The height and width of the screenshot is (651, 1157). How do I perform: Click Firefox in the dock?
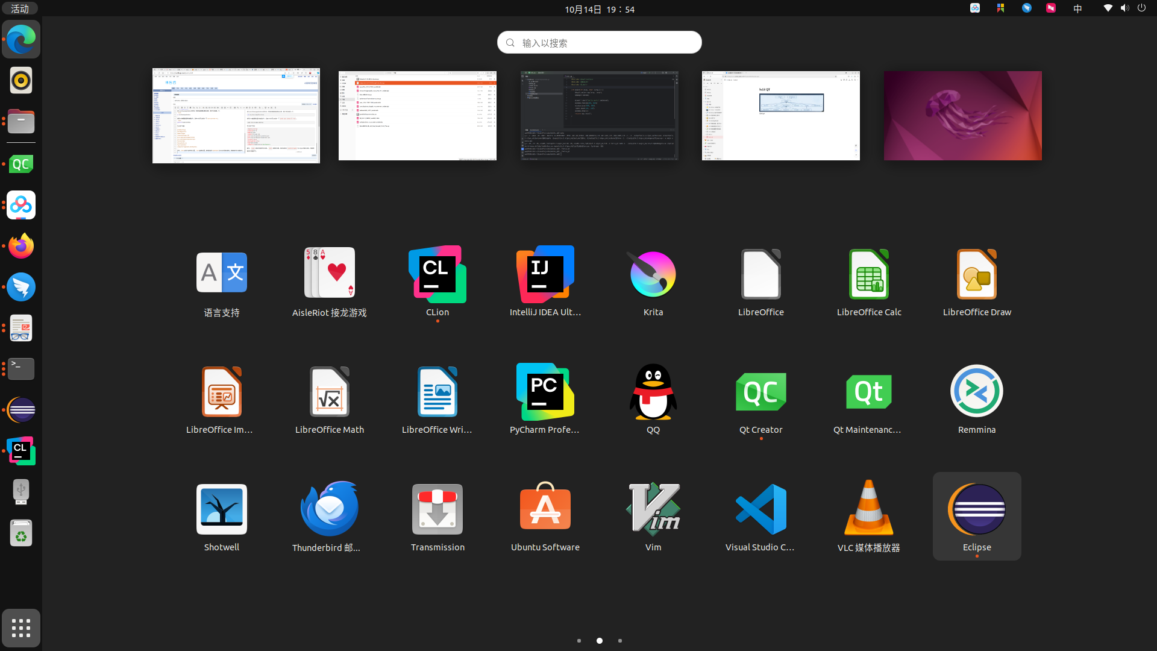[x=21, y=246]
